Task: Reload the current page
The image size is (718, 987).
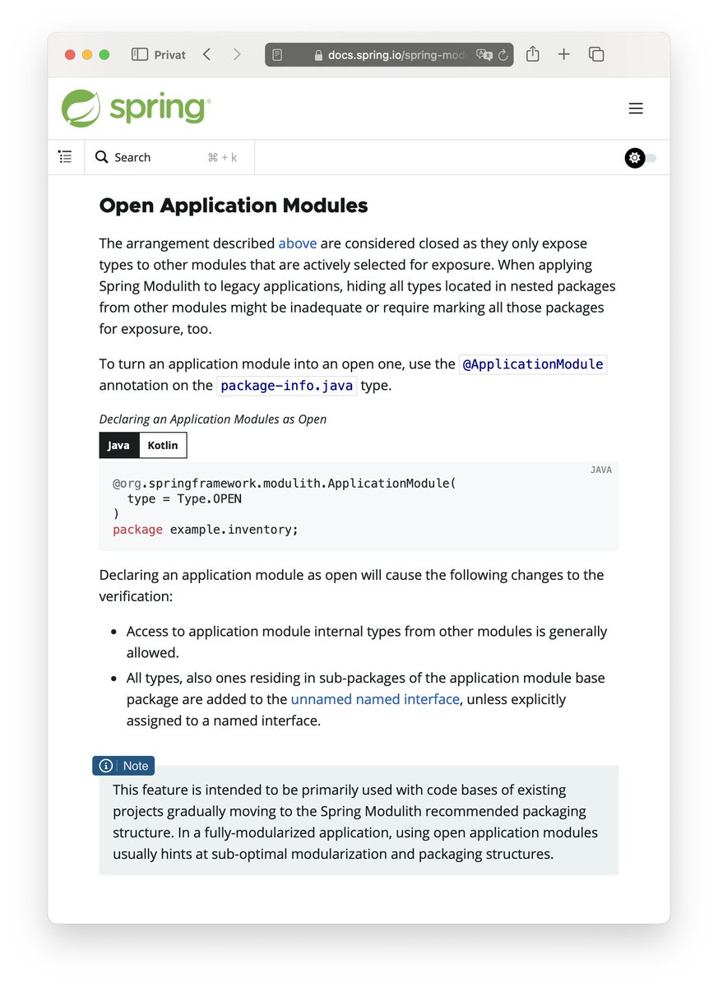Action: [503, 55]
